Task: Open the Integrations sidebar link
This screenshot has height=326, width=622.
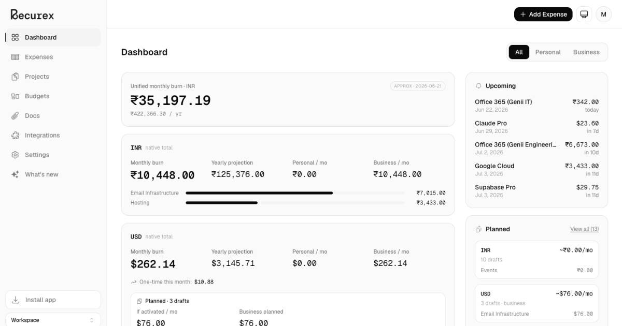Action: [x=53, y=136]
